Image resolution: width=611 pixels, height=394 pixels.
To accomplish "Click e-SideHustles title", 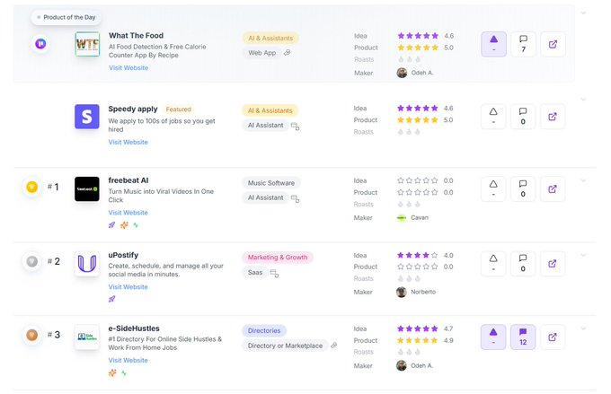I will coord(134,328).
